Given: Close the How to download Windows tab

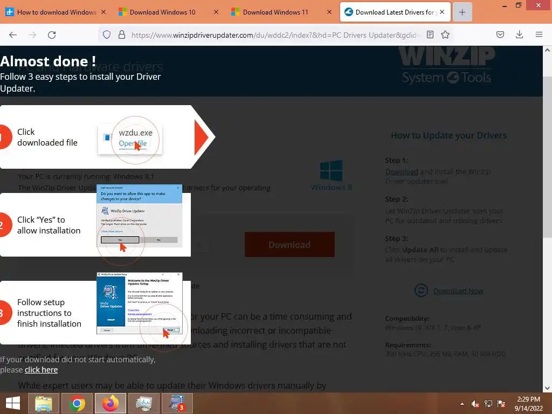Looking at the screenshot, I should 103,12.
